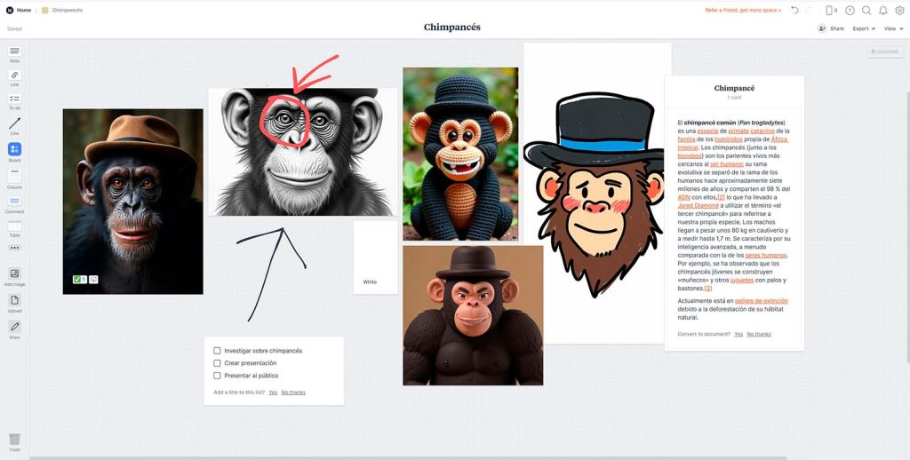The height and width of the screenshot is (460, 910).
Task: Click the Add image tool
Action: (x=14, y=274)
